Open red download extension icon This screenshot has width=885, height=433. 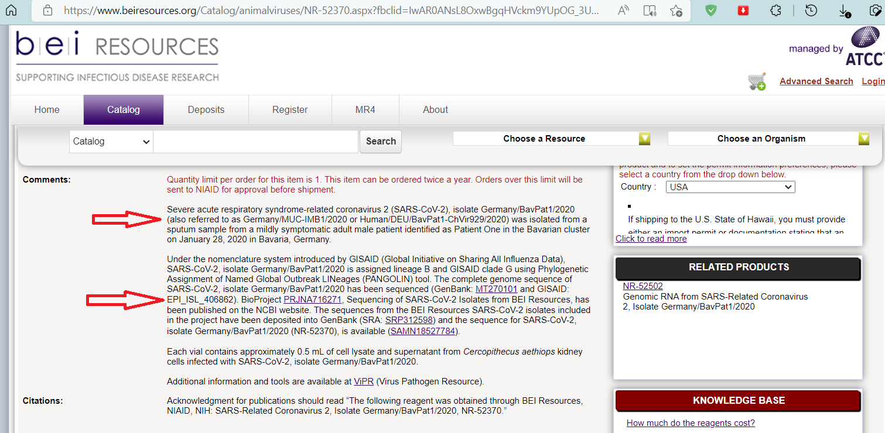click(x=743, y=10)
